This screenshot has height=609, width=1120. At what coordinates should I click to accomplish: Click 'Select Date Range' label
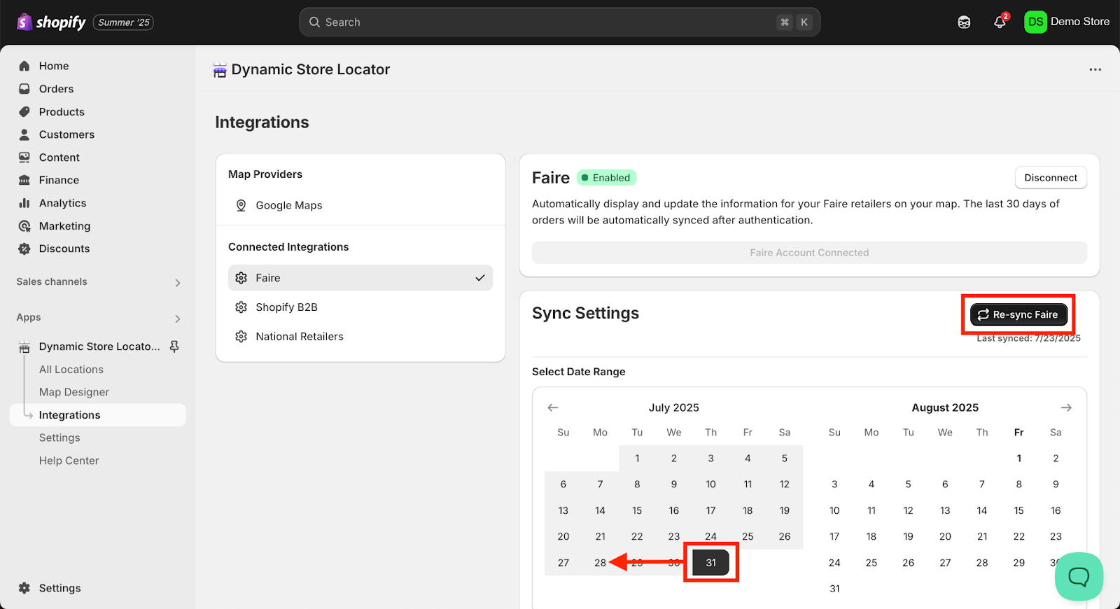(579, 372)
